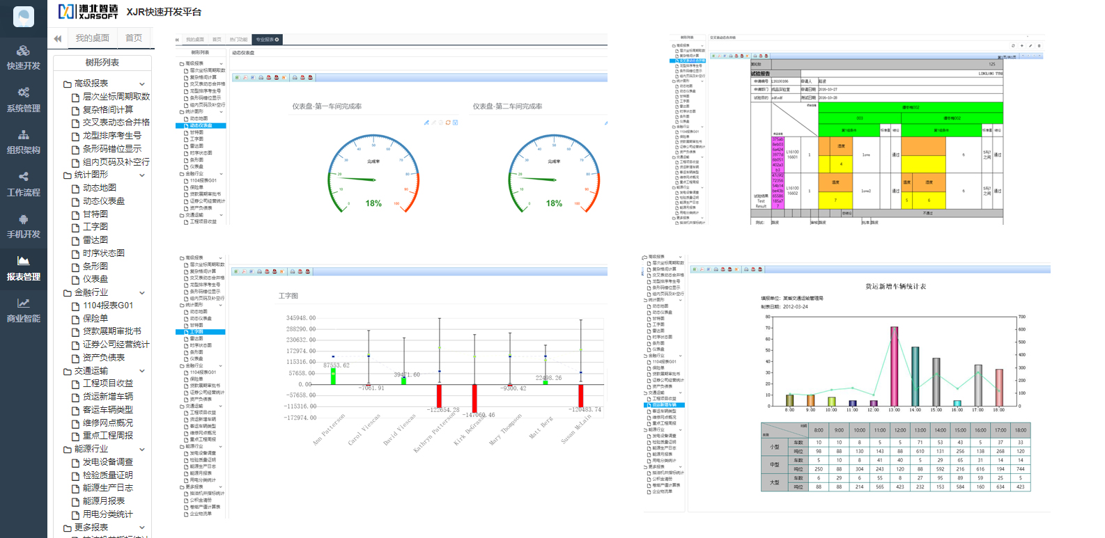
Task: Open the 商业智能 sidebar module
Action: 24,310
